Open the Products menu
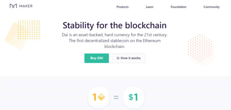Screen dimensions: 231x110 (123, 7)
